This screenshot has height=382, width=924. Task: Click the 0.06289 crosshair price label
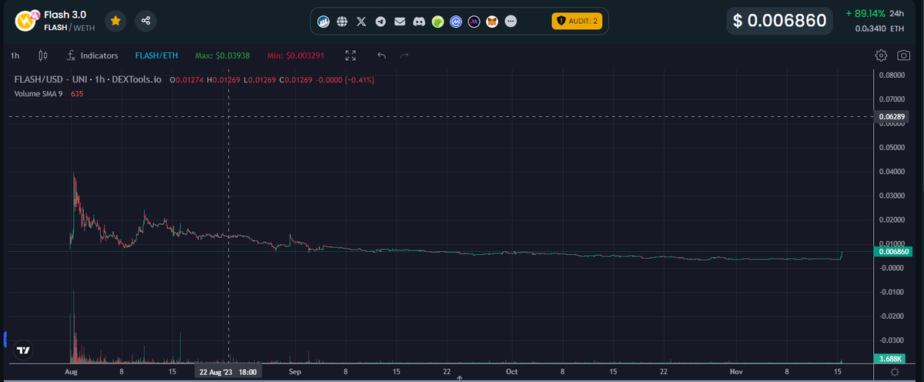[893, 117]
